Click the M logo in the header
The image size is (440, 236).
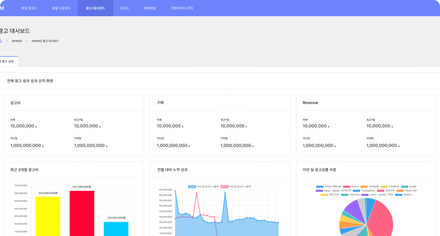[2, 8]
